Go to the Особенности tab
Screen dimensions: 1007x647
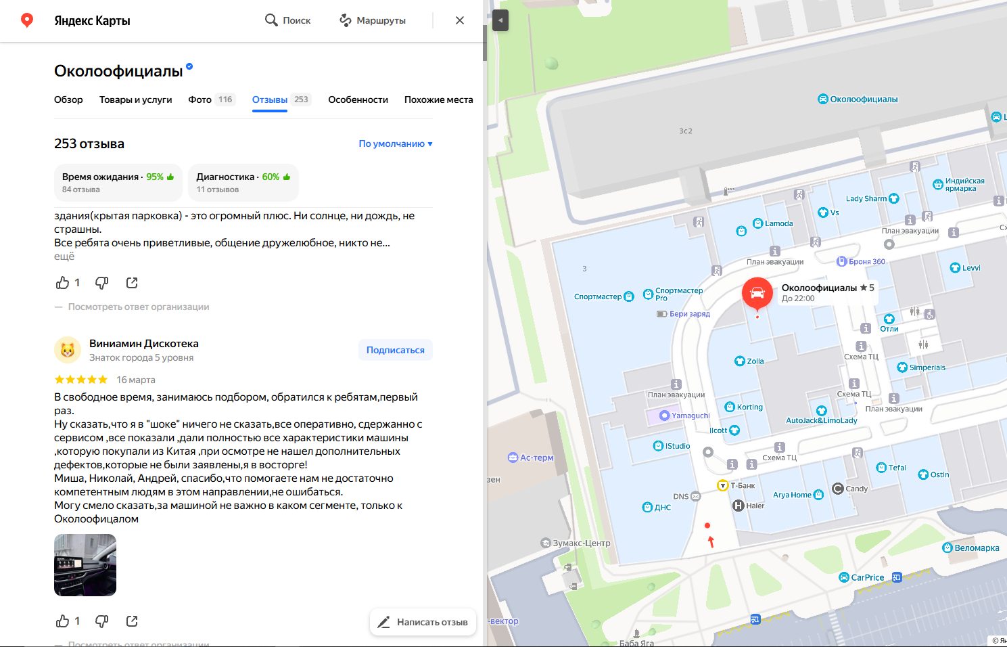point(358,99)
